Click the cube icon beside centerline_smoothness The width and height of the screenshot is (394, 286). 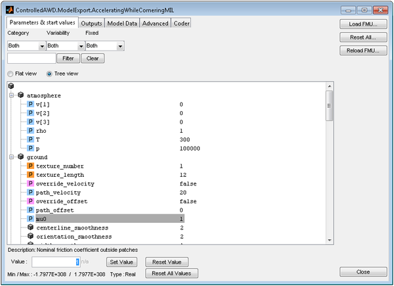(x=30, y=227)
